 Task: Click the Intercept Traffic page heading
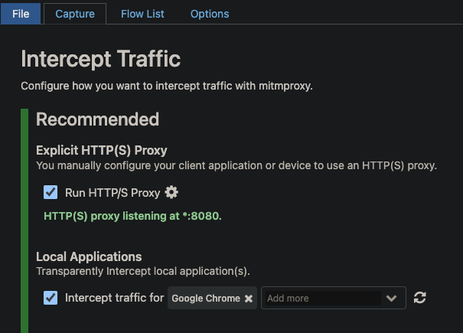point(100,60)
